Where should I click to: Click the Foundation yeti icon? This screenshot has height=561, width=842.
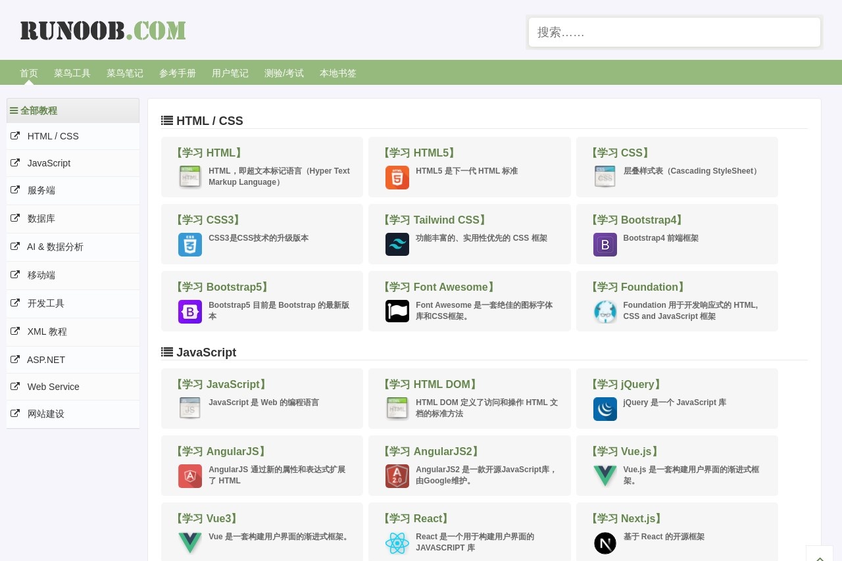point(605,312)
